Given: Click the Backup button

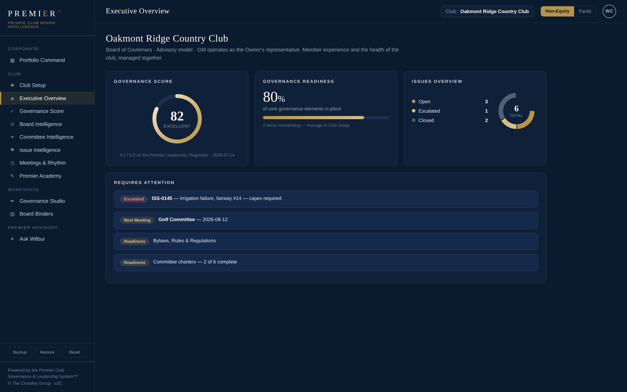Looking at the screenshot, I should (x=20, y=352).
